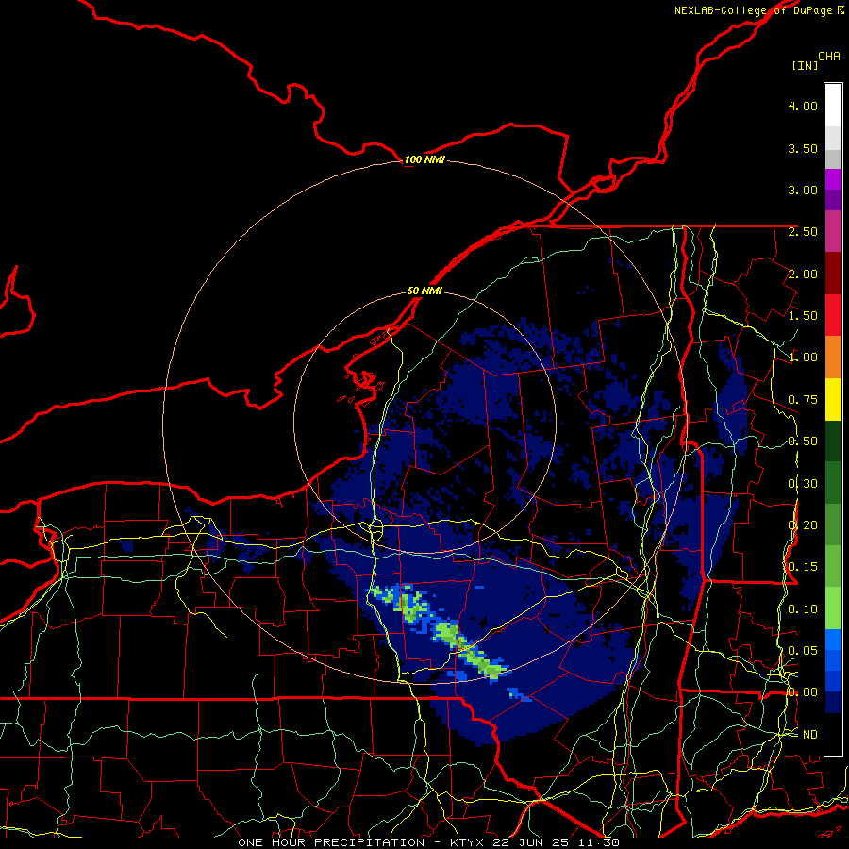Select the bright red swatch beside 1.50
The width and height of the screenshot is (849, 849).
coord(833,315)
